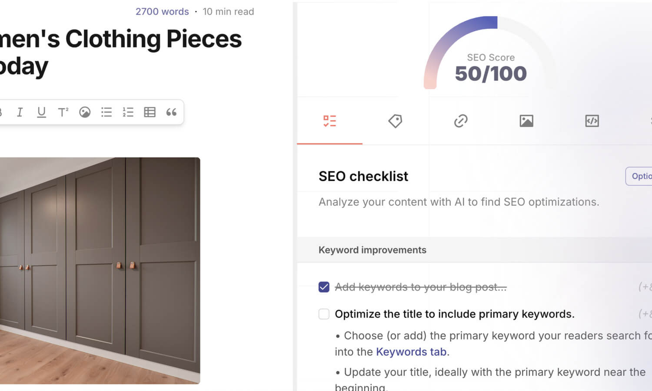
Task: Switch to the SEO checklist tab
Action: click(x=329, y=121)
